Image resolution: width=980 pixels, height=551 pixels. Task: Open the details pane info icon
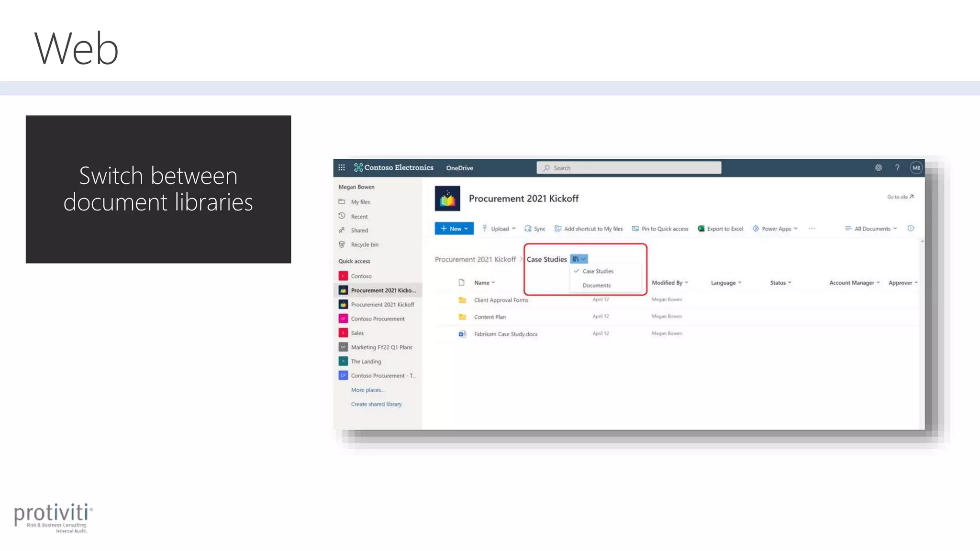pyautogui.click(x=911, y=229)
